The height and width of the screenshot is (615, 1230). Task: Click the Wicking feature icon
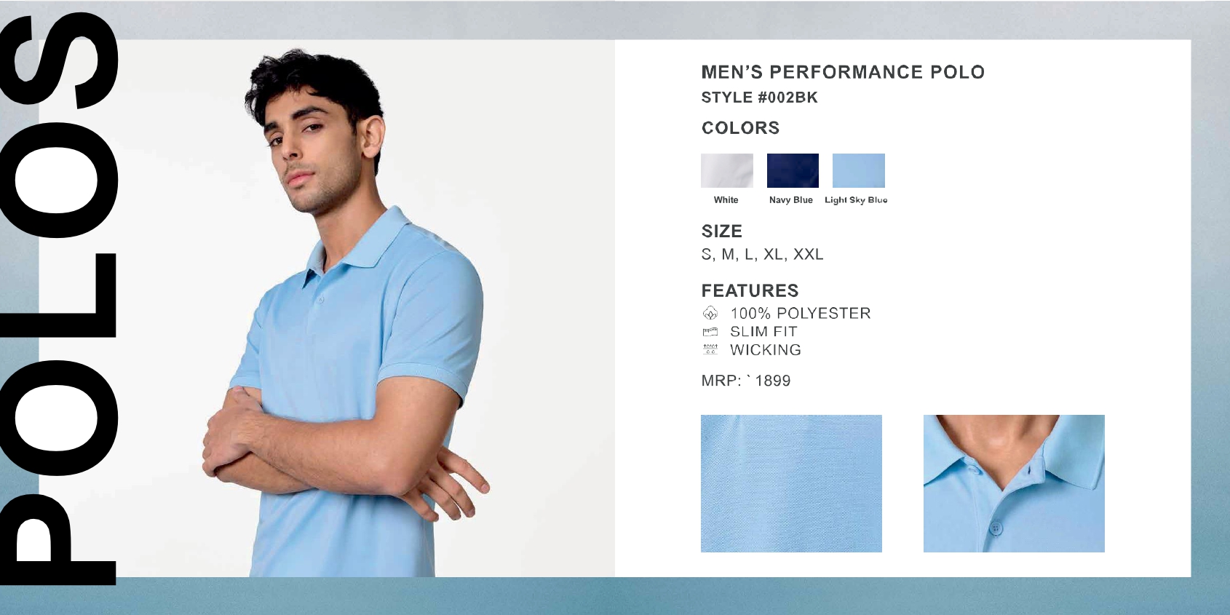[710, 349]
